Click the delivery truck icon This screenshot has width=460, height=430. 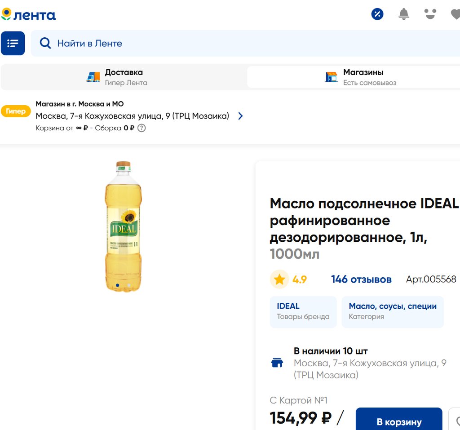pyautogui.click(x=93, y=77)
